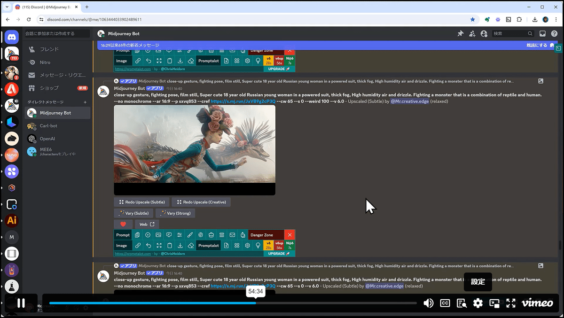The height and width of the screenshot is (318, 564).
Task: Toggle picture-in-picture mode in the player
Action: click(x=494, y=303)
